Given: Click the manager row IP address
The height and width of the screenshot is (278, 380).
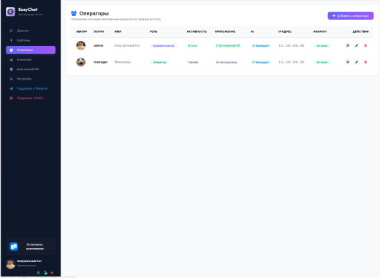Looking at the screenshot, I should pos(292,62).
